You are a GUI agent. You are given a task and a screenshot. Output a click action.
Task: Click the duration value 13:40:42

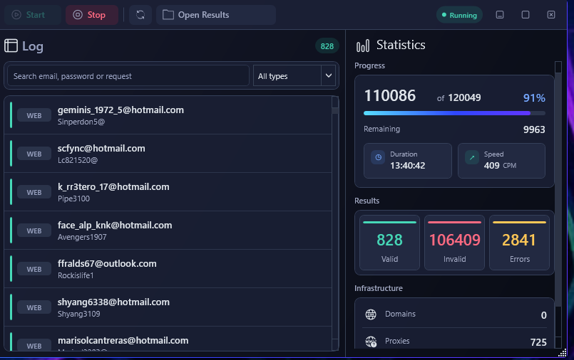pyautogui.click(x=407, y=166)
